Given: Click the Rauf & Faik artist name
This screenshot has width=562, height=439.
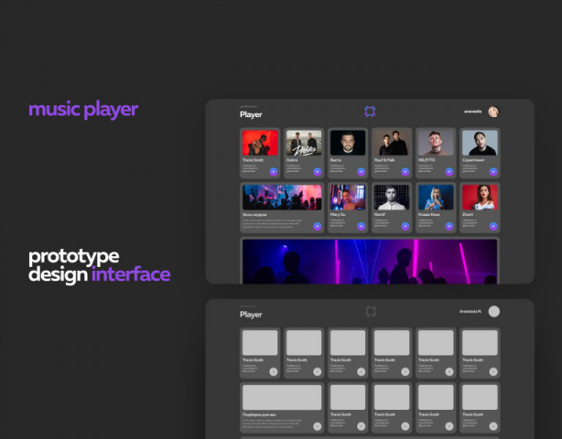Looking at the screenshot, I should [384, 160].
